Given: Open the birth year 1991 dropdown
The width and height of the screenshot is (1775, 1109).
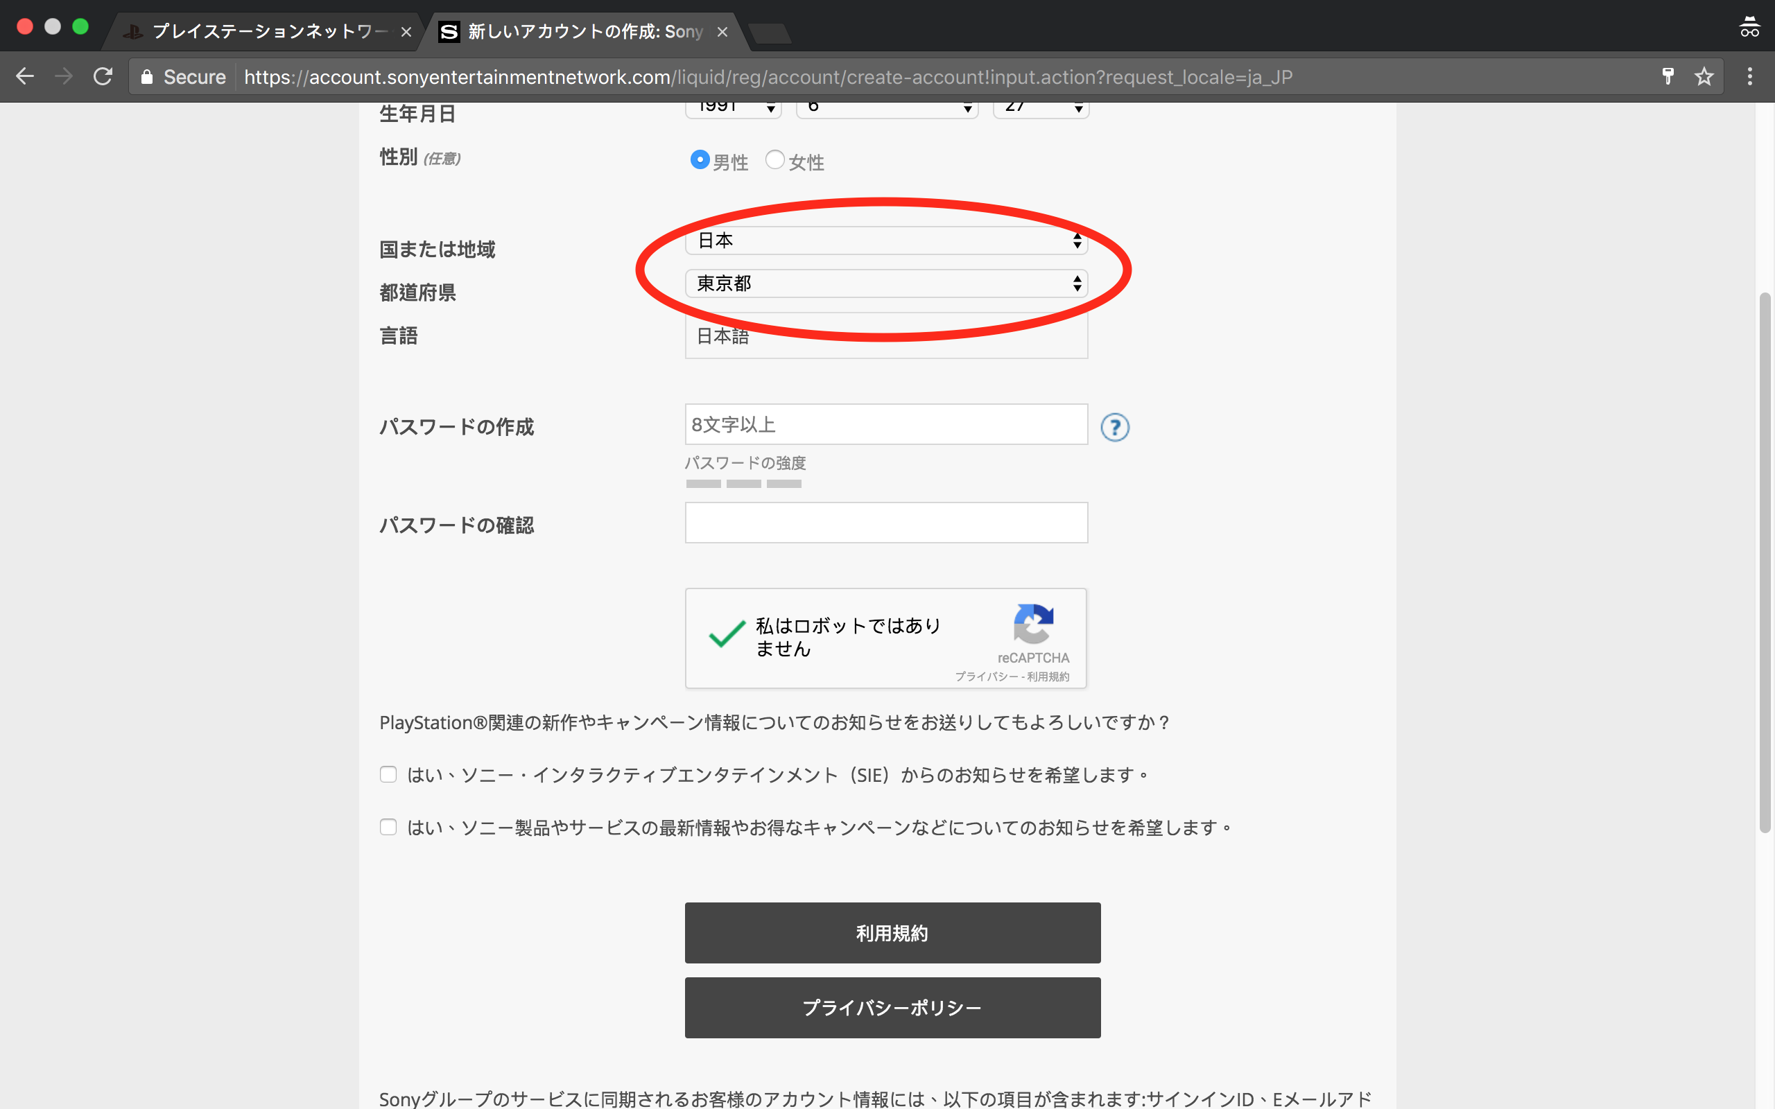Looking at the screenshot, I should [733, 109].
